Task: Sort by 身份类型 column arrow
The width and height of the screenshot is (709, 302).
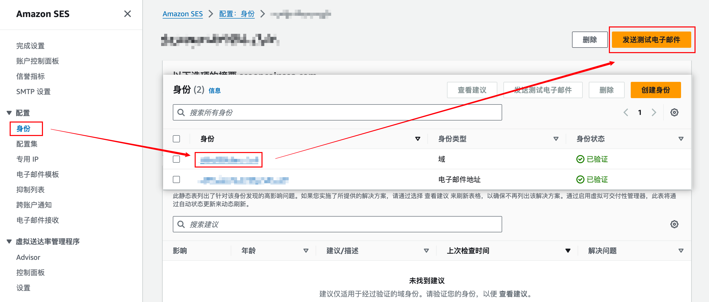Action: [x=556, y=139]
